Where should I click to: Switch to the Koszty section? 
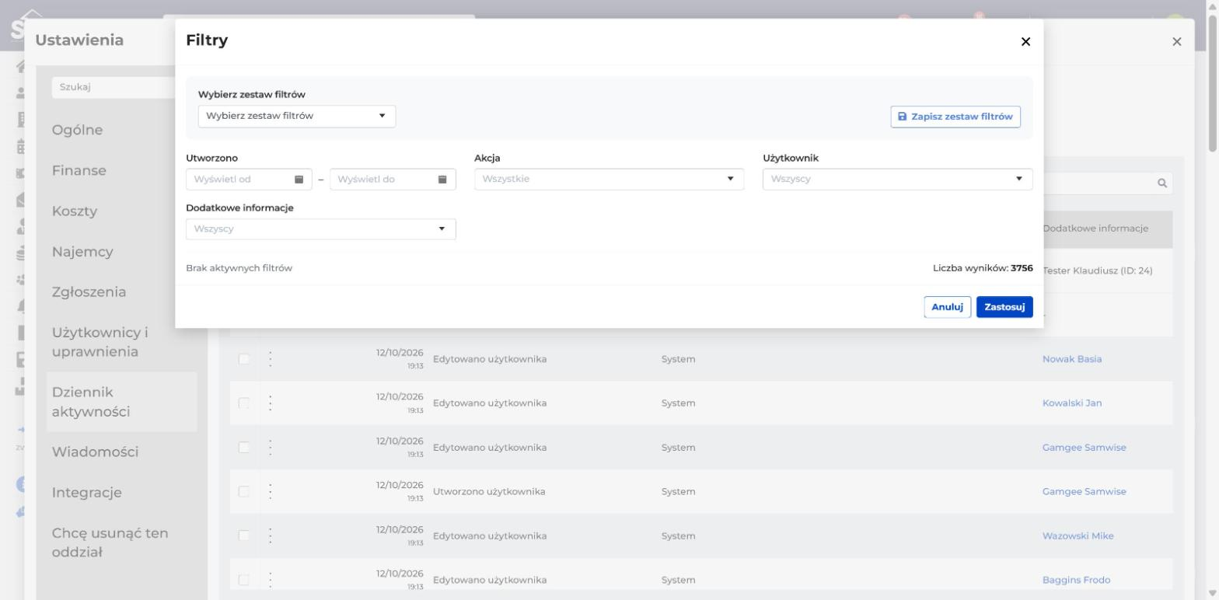75,211
